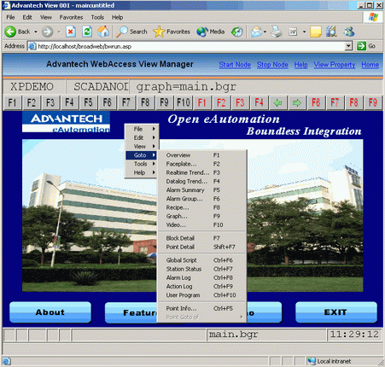
Task: Click the black F1 function key button
Action: click(12, 102)
